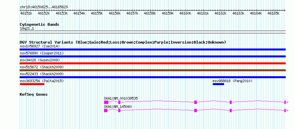Click the 46153k ruler tick label
Viewport: 295px width, 129px height.
click(x=62, y=13)
